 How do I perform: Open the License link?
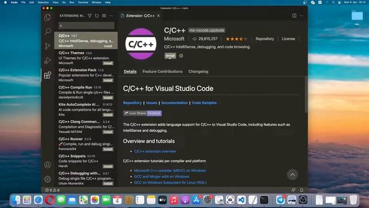point(288,39)
